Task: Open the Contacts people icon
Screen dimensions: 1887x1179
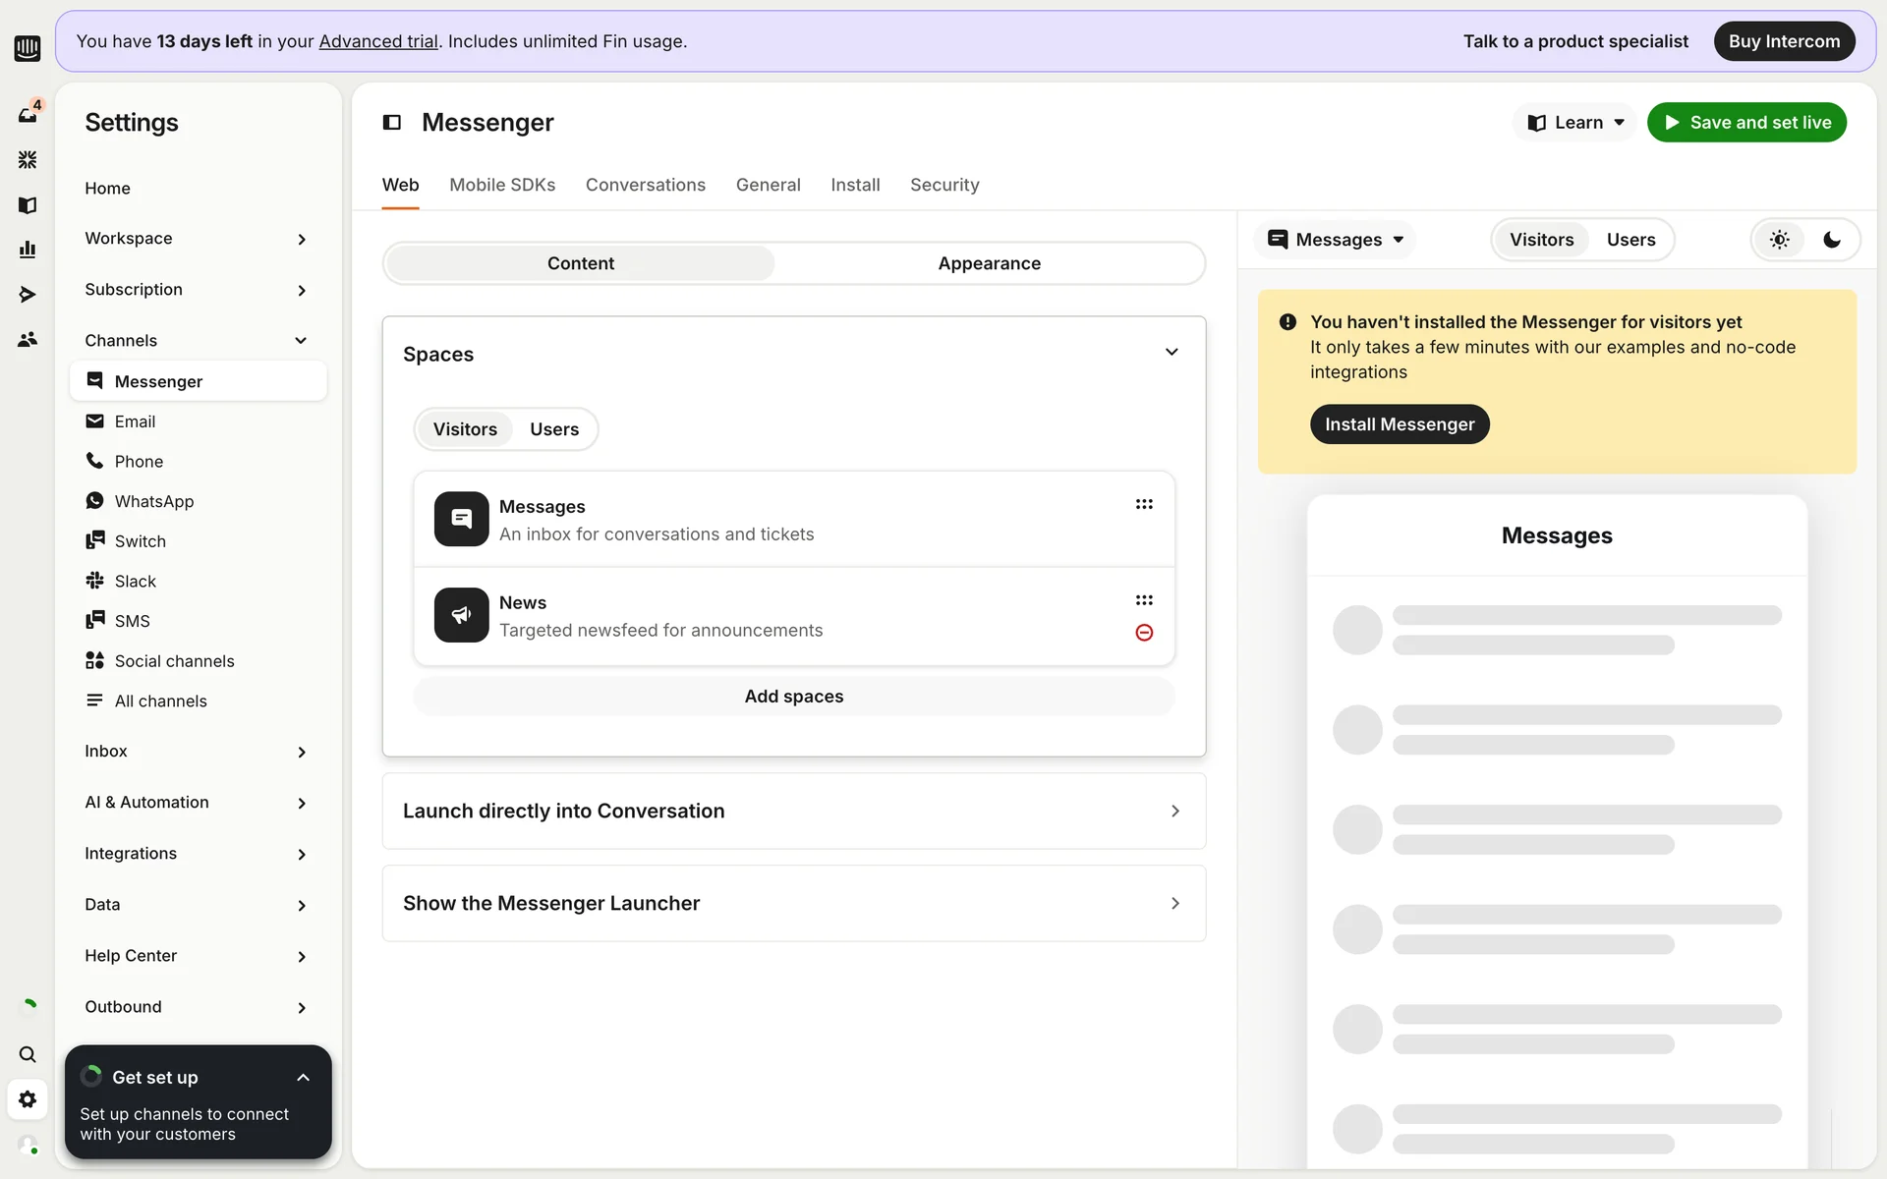Action: 28,339
